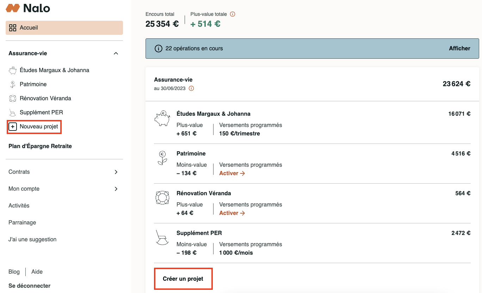Select Plan d'Épargne Retraite in sidebar
Image resolution: width=482 pixels, height=293 pixels.
[x=40, y=146]
